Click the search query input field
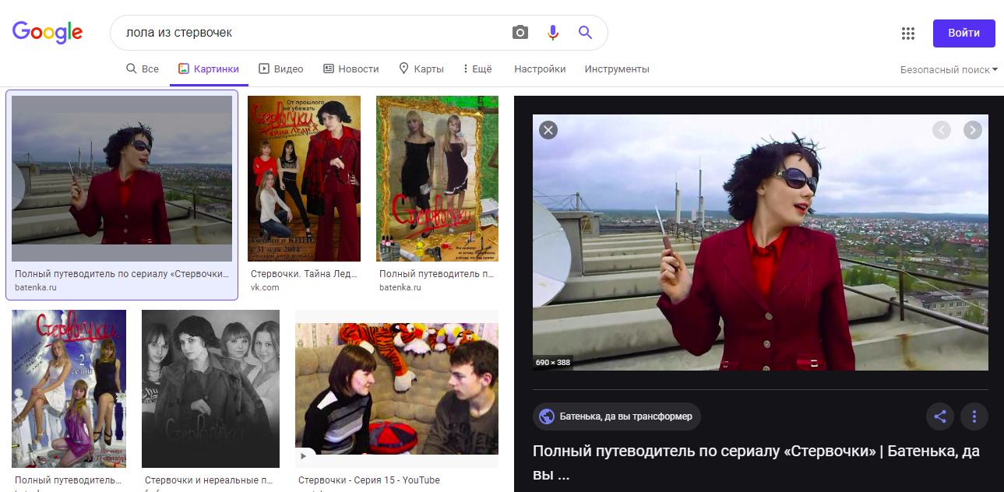The height and width of the screenshot is (492, 1004). [x=312, y=33]
